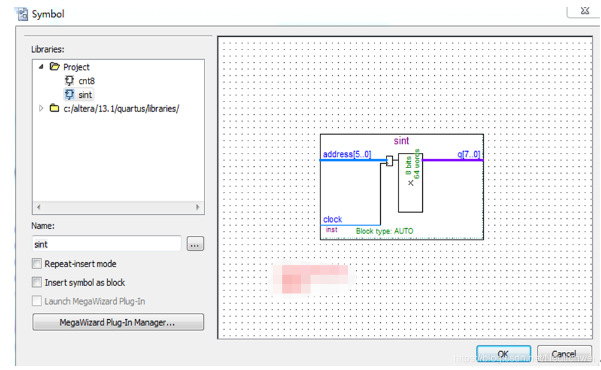
Task: Click the Name input field
Action: [x=107, y=244]
